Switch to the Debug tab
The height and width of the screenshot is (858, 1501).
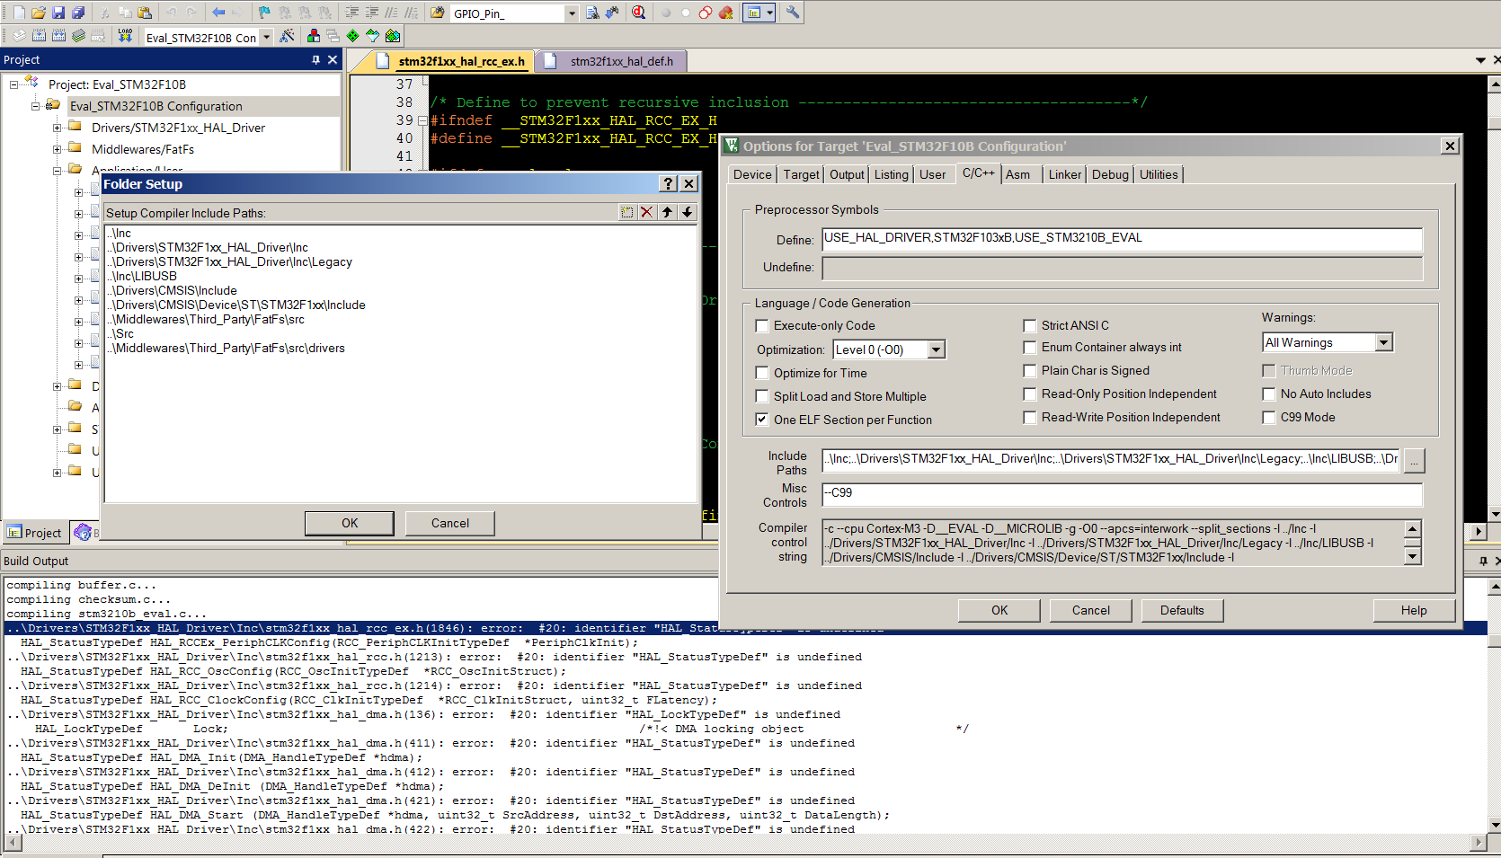tap(1110, 174)
